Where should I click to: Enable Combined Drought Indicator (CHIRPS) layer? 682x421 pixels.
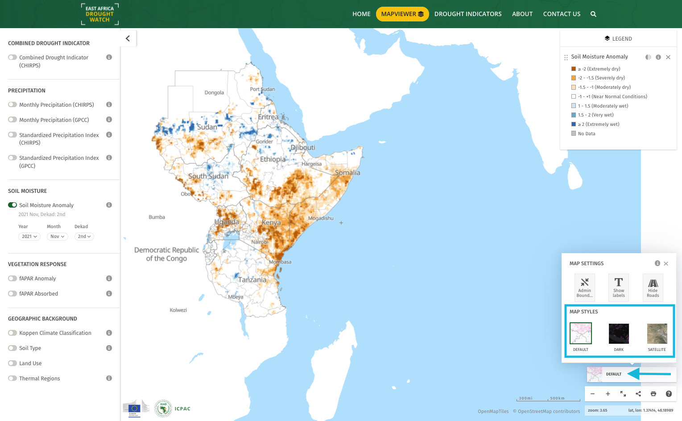tap(12, 57)
